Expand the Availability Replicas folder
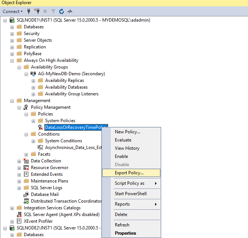The height and width of the screenshot is (238, 248). (33, 80)
